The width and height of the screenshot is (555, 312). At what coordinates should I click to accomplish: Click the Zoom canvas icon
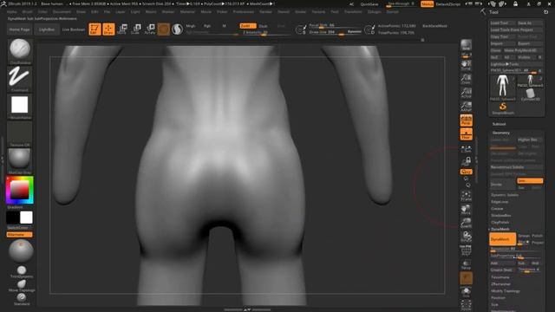(467, 79)
